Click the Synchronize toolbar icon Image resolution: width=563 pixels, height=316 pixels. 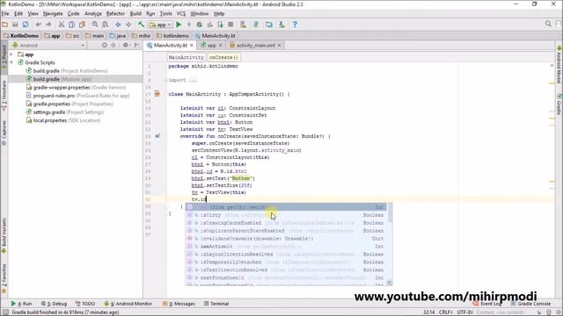click(x=26, y=25)
